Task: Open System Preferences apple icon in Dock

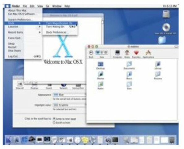Action: [x=70, y=140]
